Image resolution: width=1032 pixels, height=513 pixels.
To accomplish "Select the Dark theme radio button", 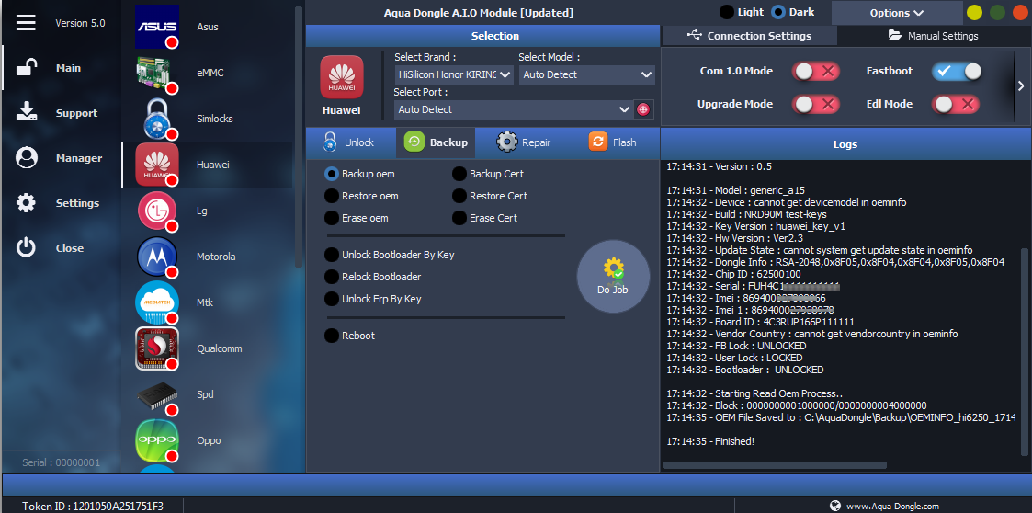I will pyautogui.click(x=778, y=12).
